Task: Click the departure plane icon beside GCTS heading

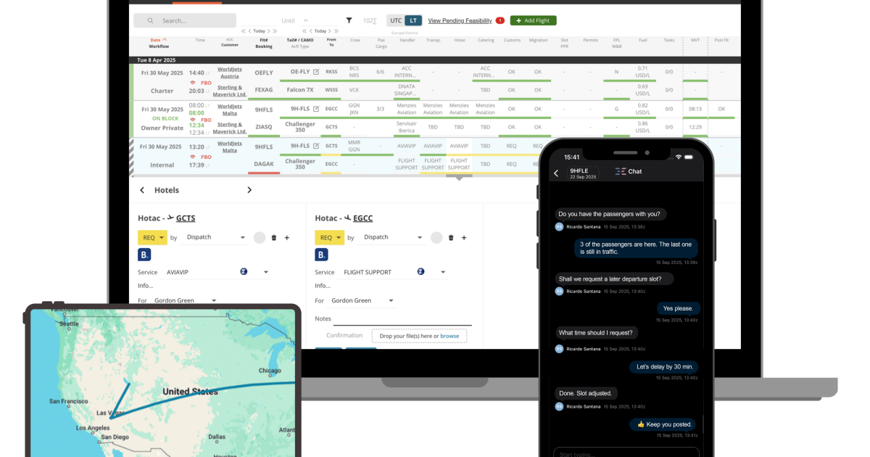Action: pyautogui.click(x=169, y=218)
